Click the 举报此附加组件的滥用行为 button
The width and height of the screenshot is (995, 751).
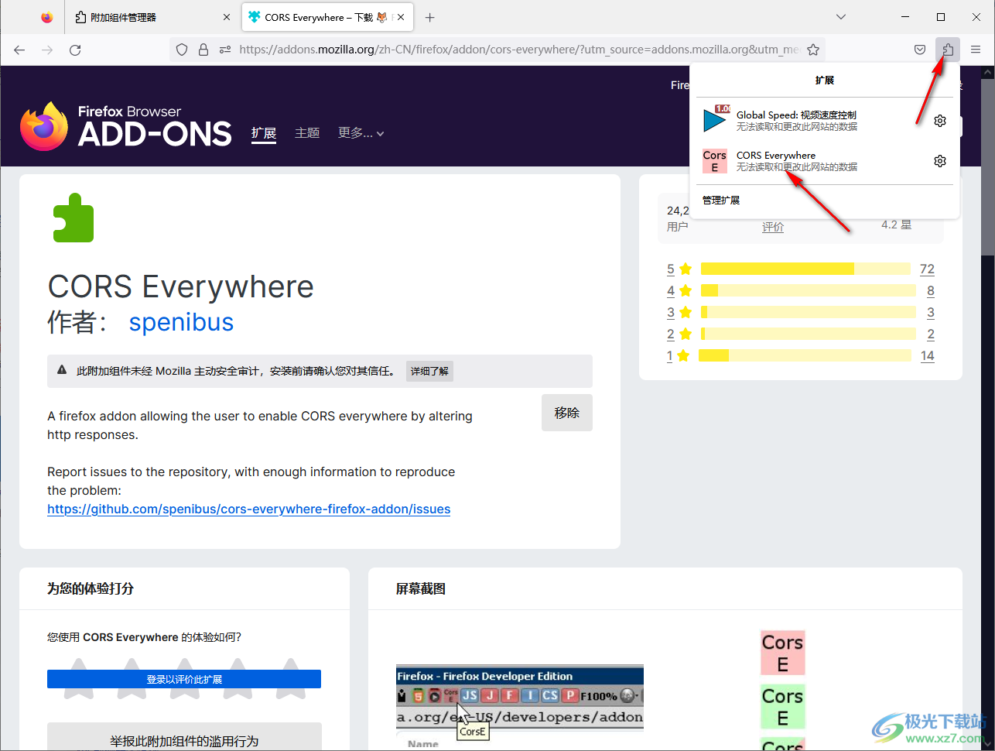(184, 737)
